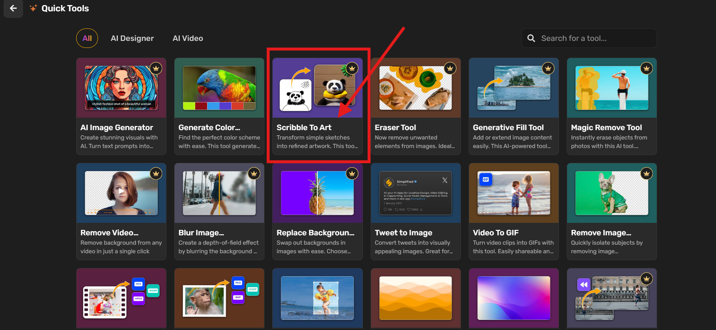Screen dimensions: 716x330
Task: Open Magic Remove Tool thumbnail
Action: point(612,88)
